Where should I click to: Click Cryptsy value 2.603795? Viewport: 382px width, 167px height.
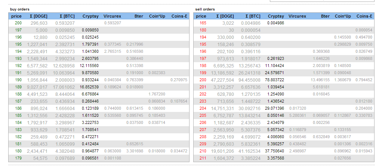pos(90,58)
